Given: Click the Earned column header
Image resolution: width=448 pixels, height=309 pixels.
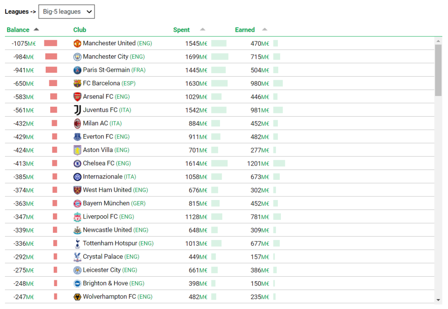Looking at the screenshot, I should [x=245, y=30].
